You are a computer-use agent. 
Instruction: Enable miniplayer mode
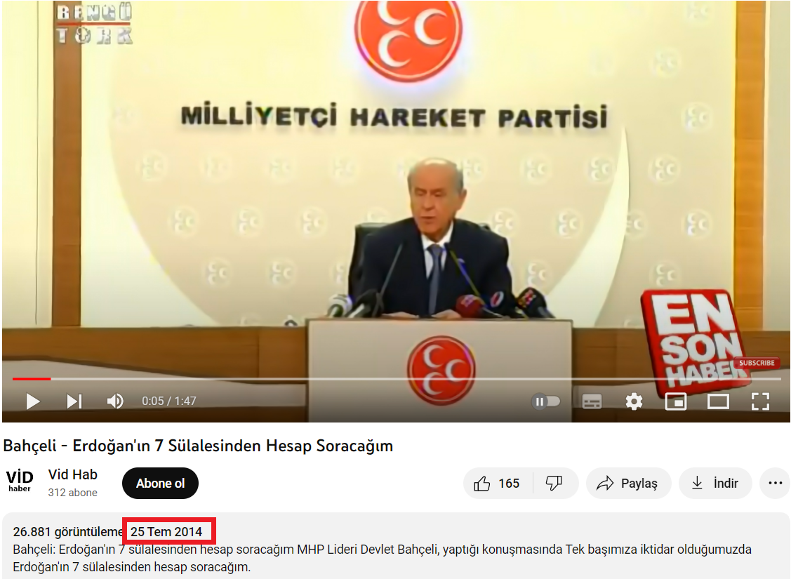675,401
